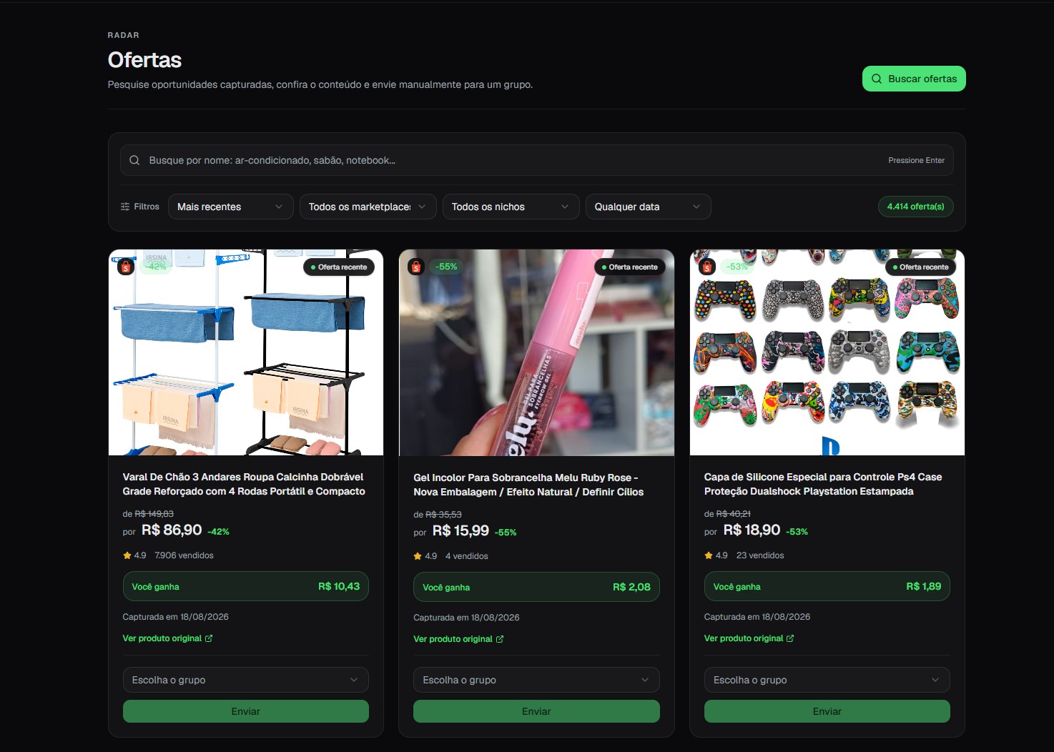This screenshot has width=1054, height=752.
Task: Click Shopee icon on Gel Incolor card
Action: click(416, 267)
